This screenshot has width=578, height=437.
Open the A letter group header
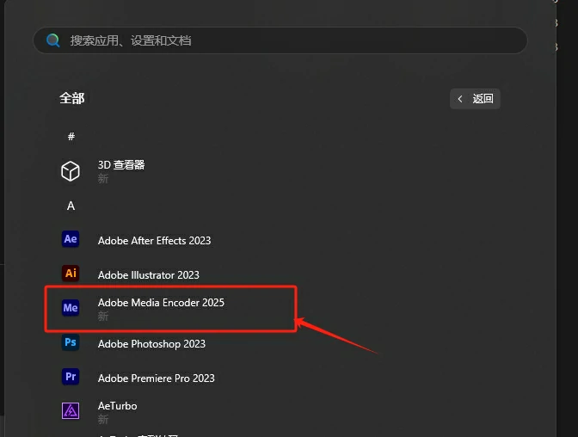point(71,206)
